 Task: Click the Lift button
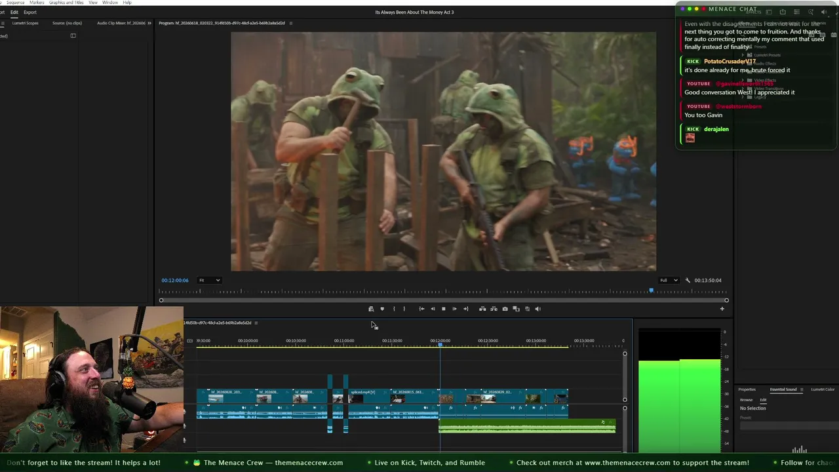point(482,309)
